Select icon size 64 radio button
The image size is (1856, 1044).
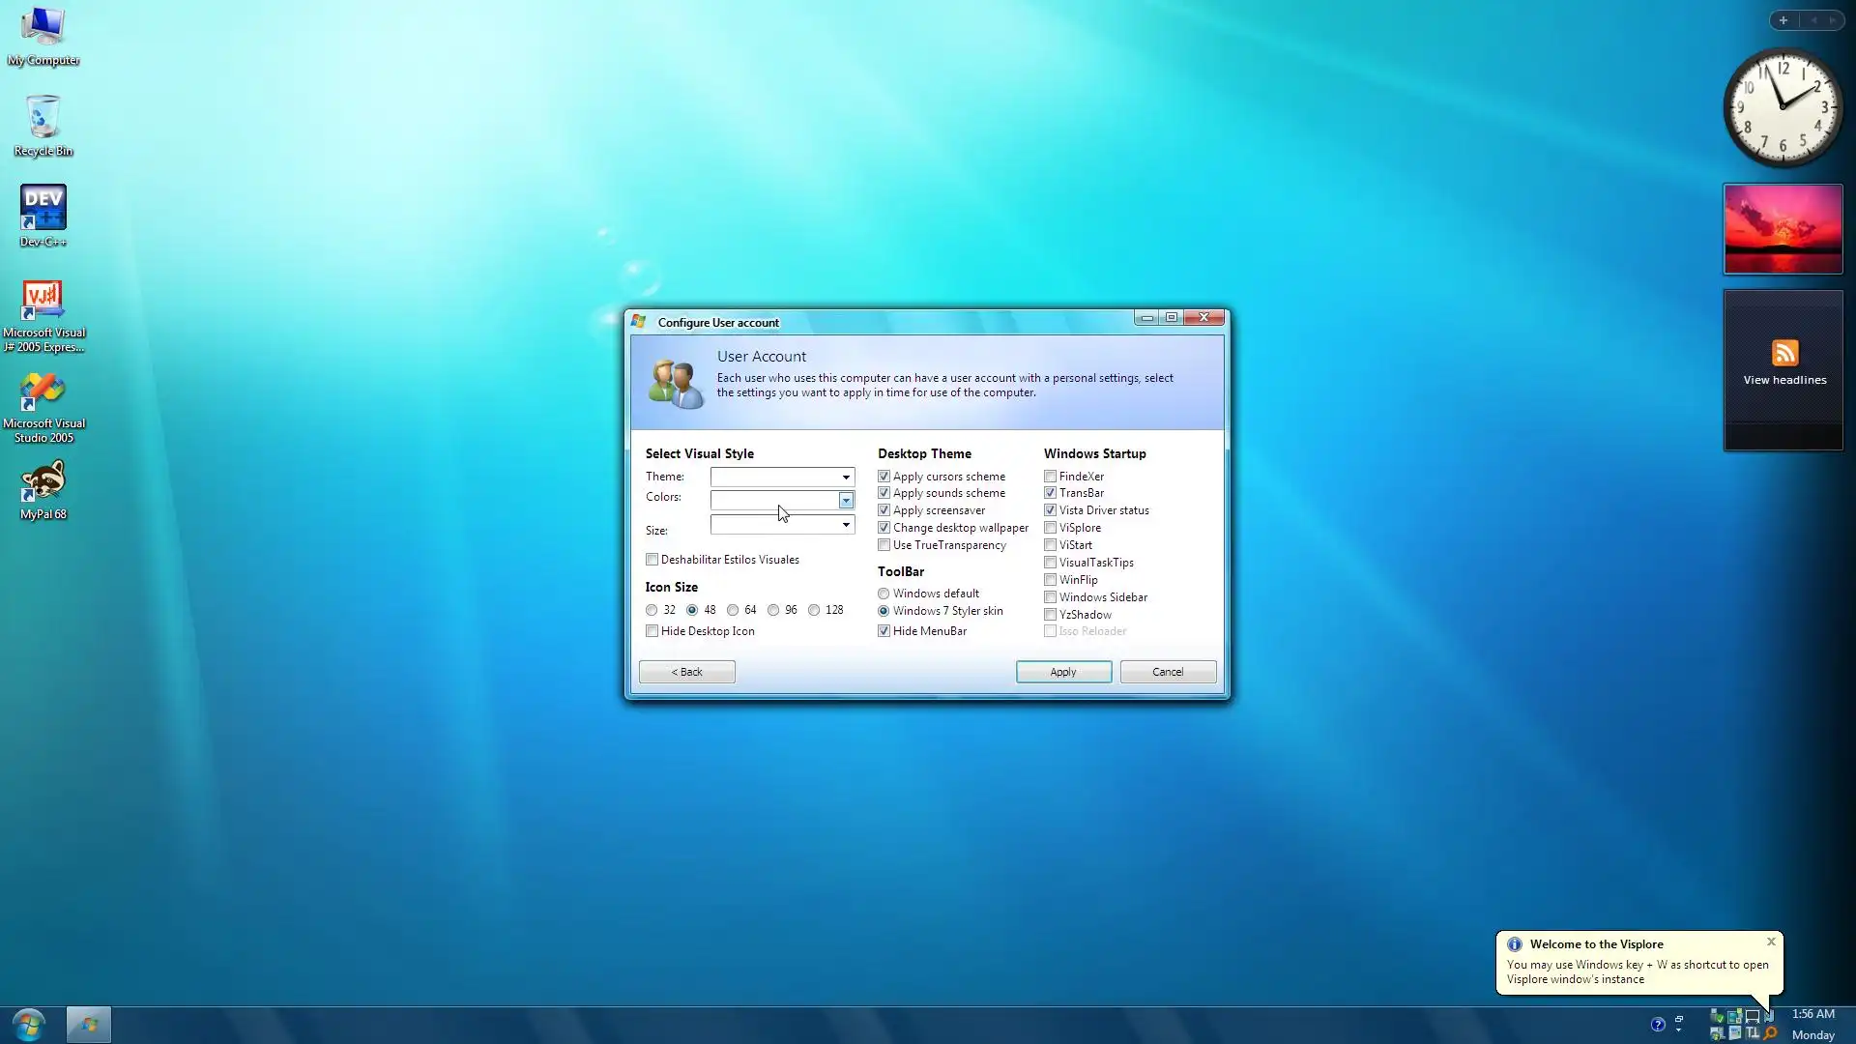pos(733,610)
